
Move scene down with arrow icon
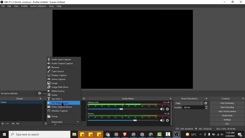coord(18,124)
